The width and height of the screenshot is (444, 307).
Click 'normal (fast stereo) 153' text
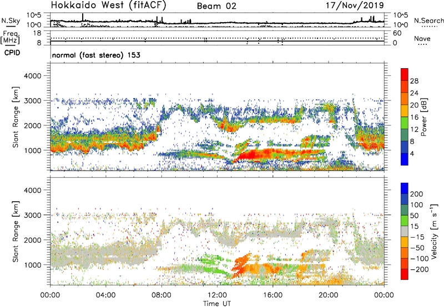(96, 55)
